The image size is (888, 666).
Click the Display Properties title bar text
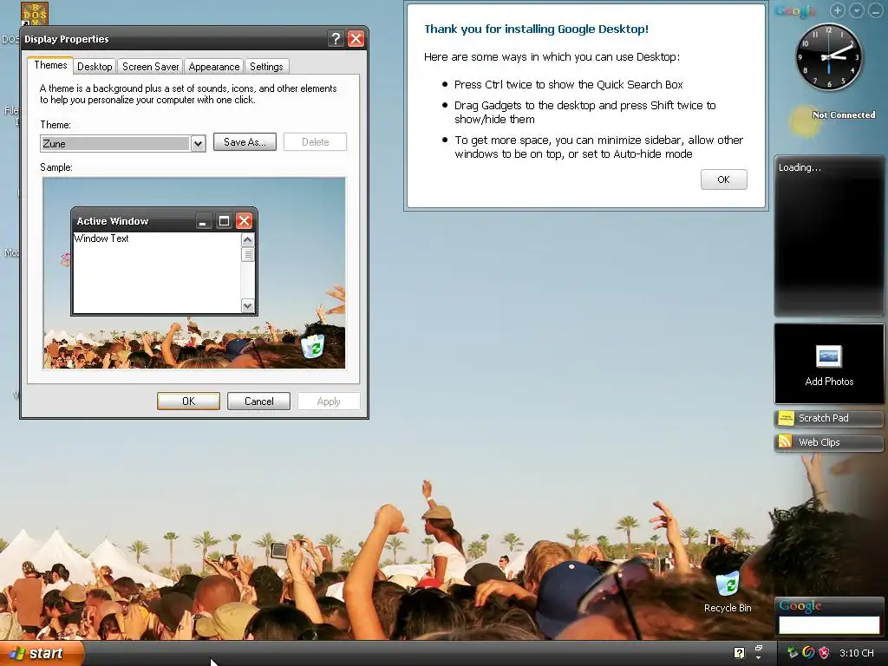point(66,39)
